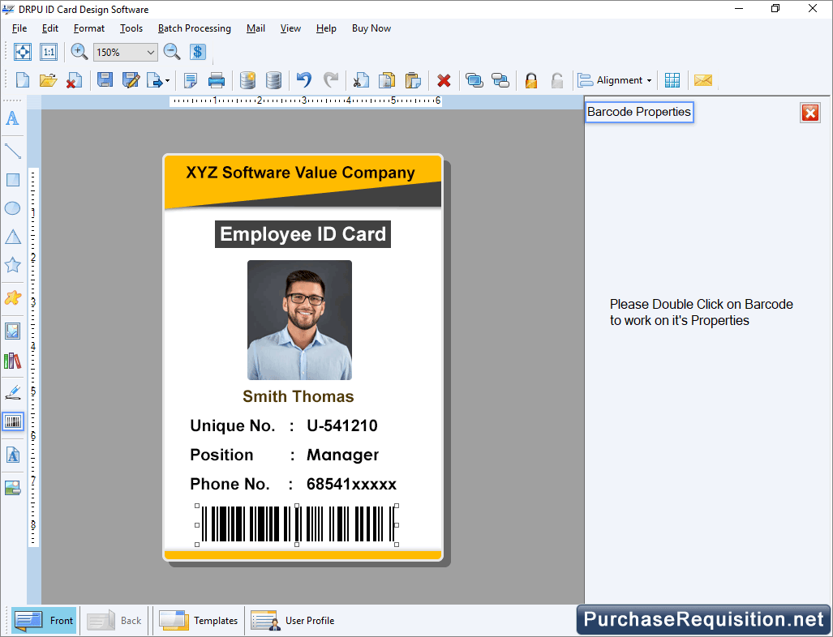
Task: Expand the Export button's dropdown arrow
Action: (168, 80)
